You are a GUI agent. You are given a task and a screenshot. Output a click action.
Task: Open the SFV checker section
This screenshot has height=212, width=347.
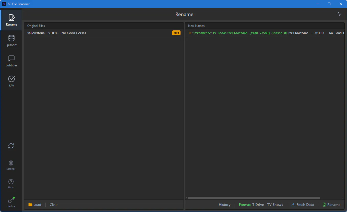11,81
